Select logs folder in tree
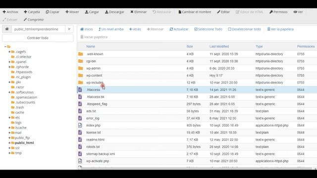 coord(18,123)
